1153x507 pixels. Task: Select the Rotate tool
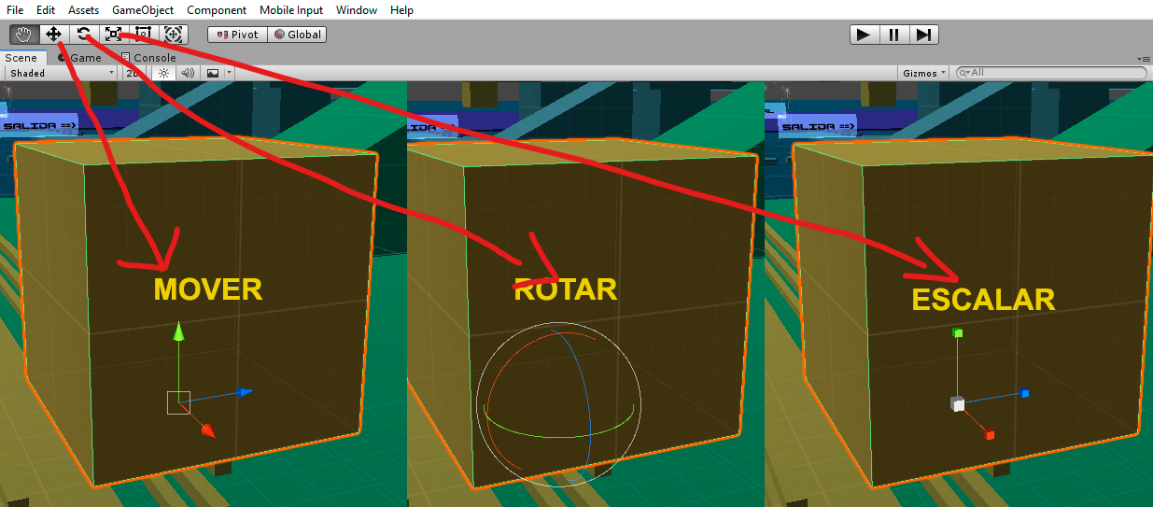click(x=83, y=35)
